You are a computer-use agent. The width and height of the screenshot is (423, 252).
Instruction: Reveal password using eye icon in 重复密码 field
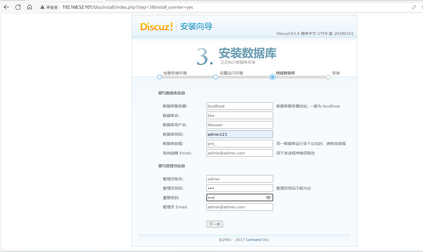coord(268,198)
